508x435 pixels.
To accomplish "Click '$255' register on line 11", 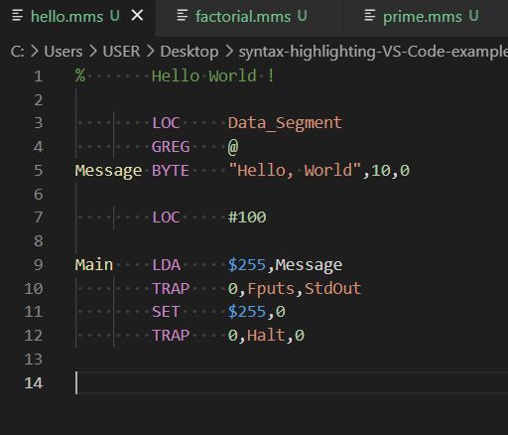I will point(247,312).
